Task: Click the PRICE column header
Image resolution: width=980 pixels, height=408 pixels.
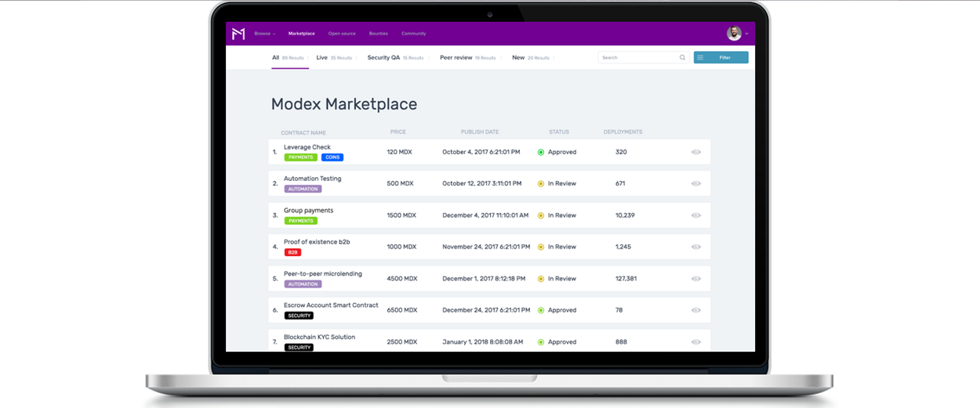Action: point(398,132)
